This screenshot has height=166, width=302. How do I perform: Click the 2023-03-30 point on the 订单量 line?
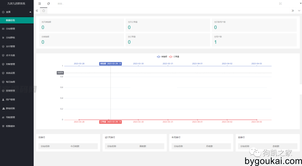138,120
